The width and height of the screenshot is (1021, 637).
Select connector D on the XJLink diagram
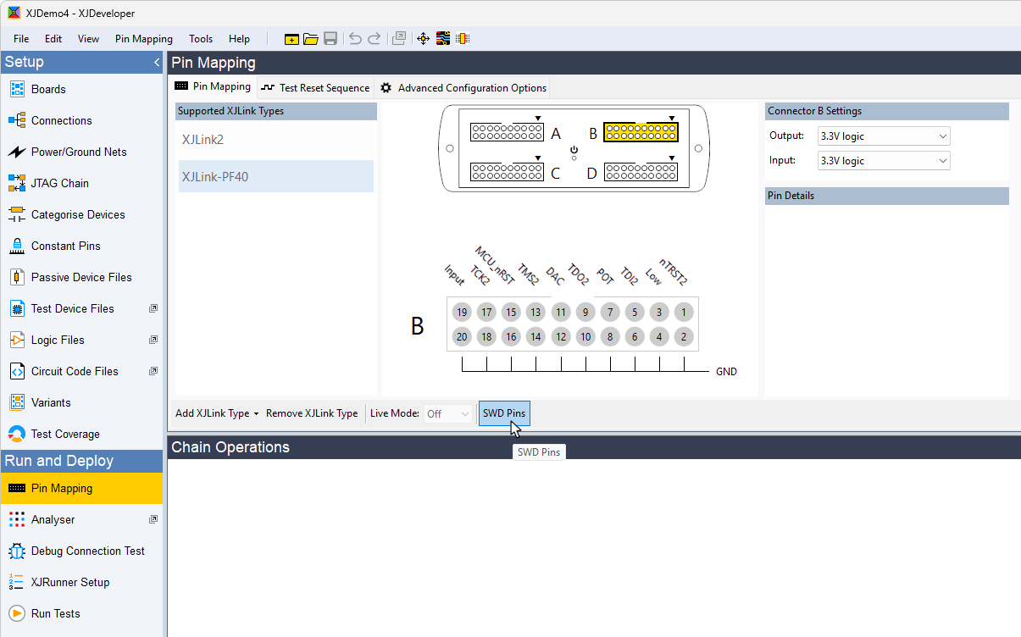coord(641,172)
